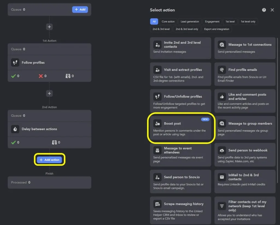Click the Find profile emails @ icon

[x=222, y=70]
